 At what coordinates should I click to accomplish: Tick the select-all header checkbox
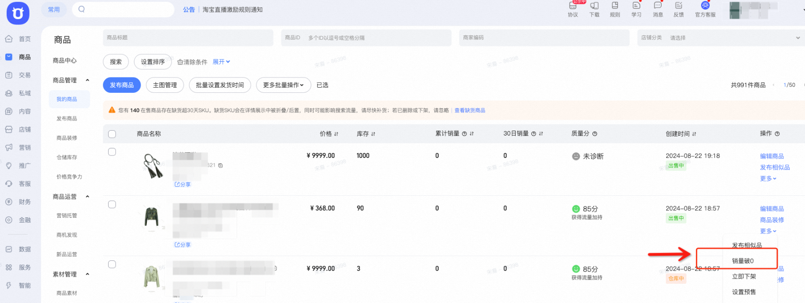click(x=112, y=134)
